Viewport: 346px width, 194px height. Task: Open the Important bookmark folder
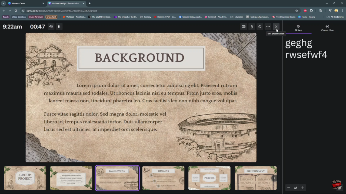(x=51, y=17)
